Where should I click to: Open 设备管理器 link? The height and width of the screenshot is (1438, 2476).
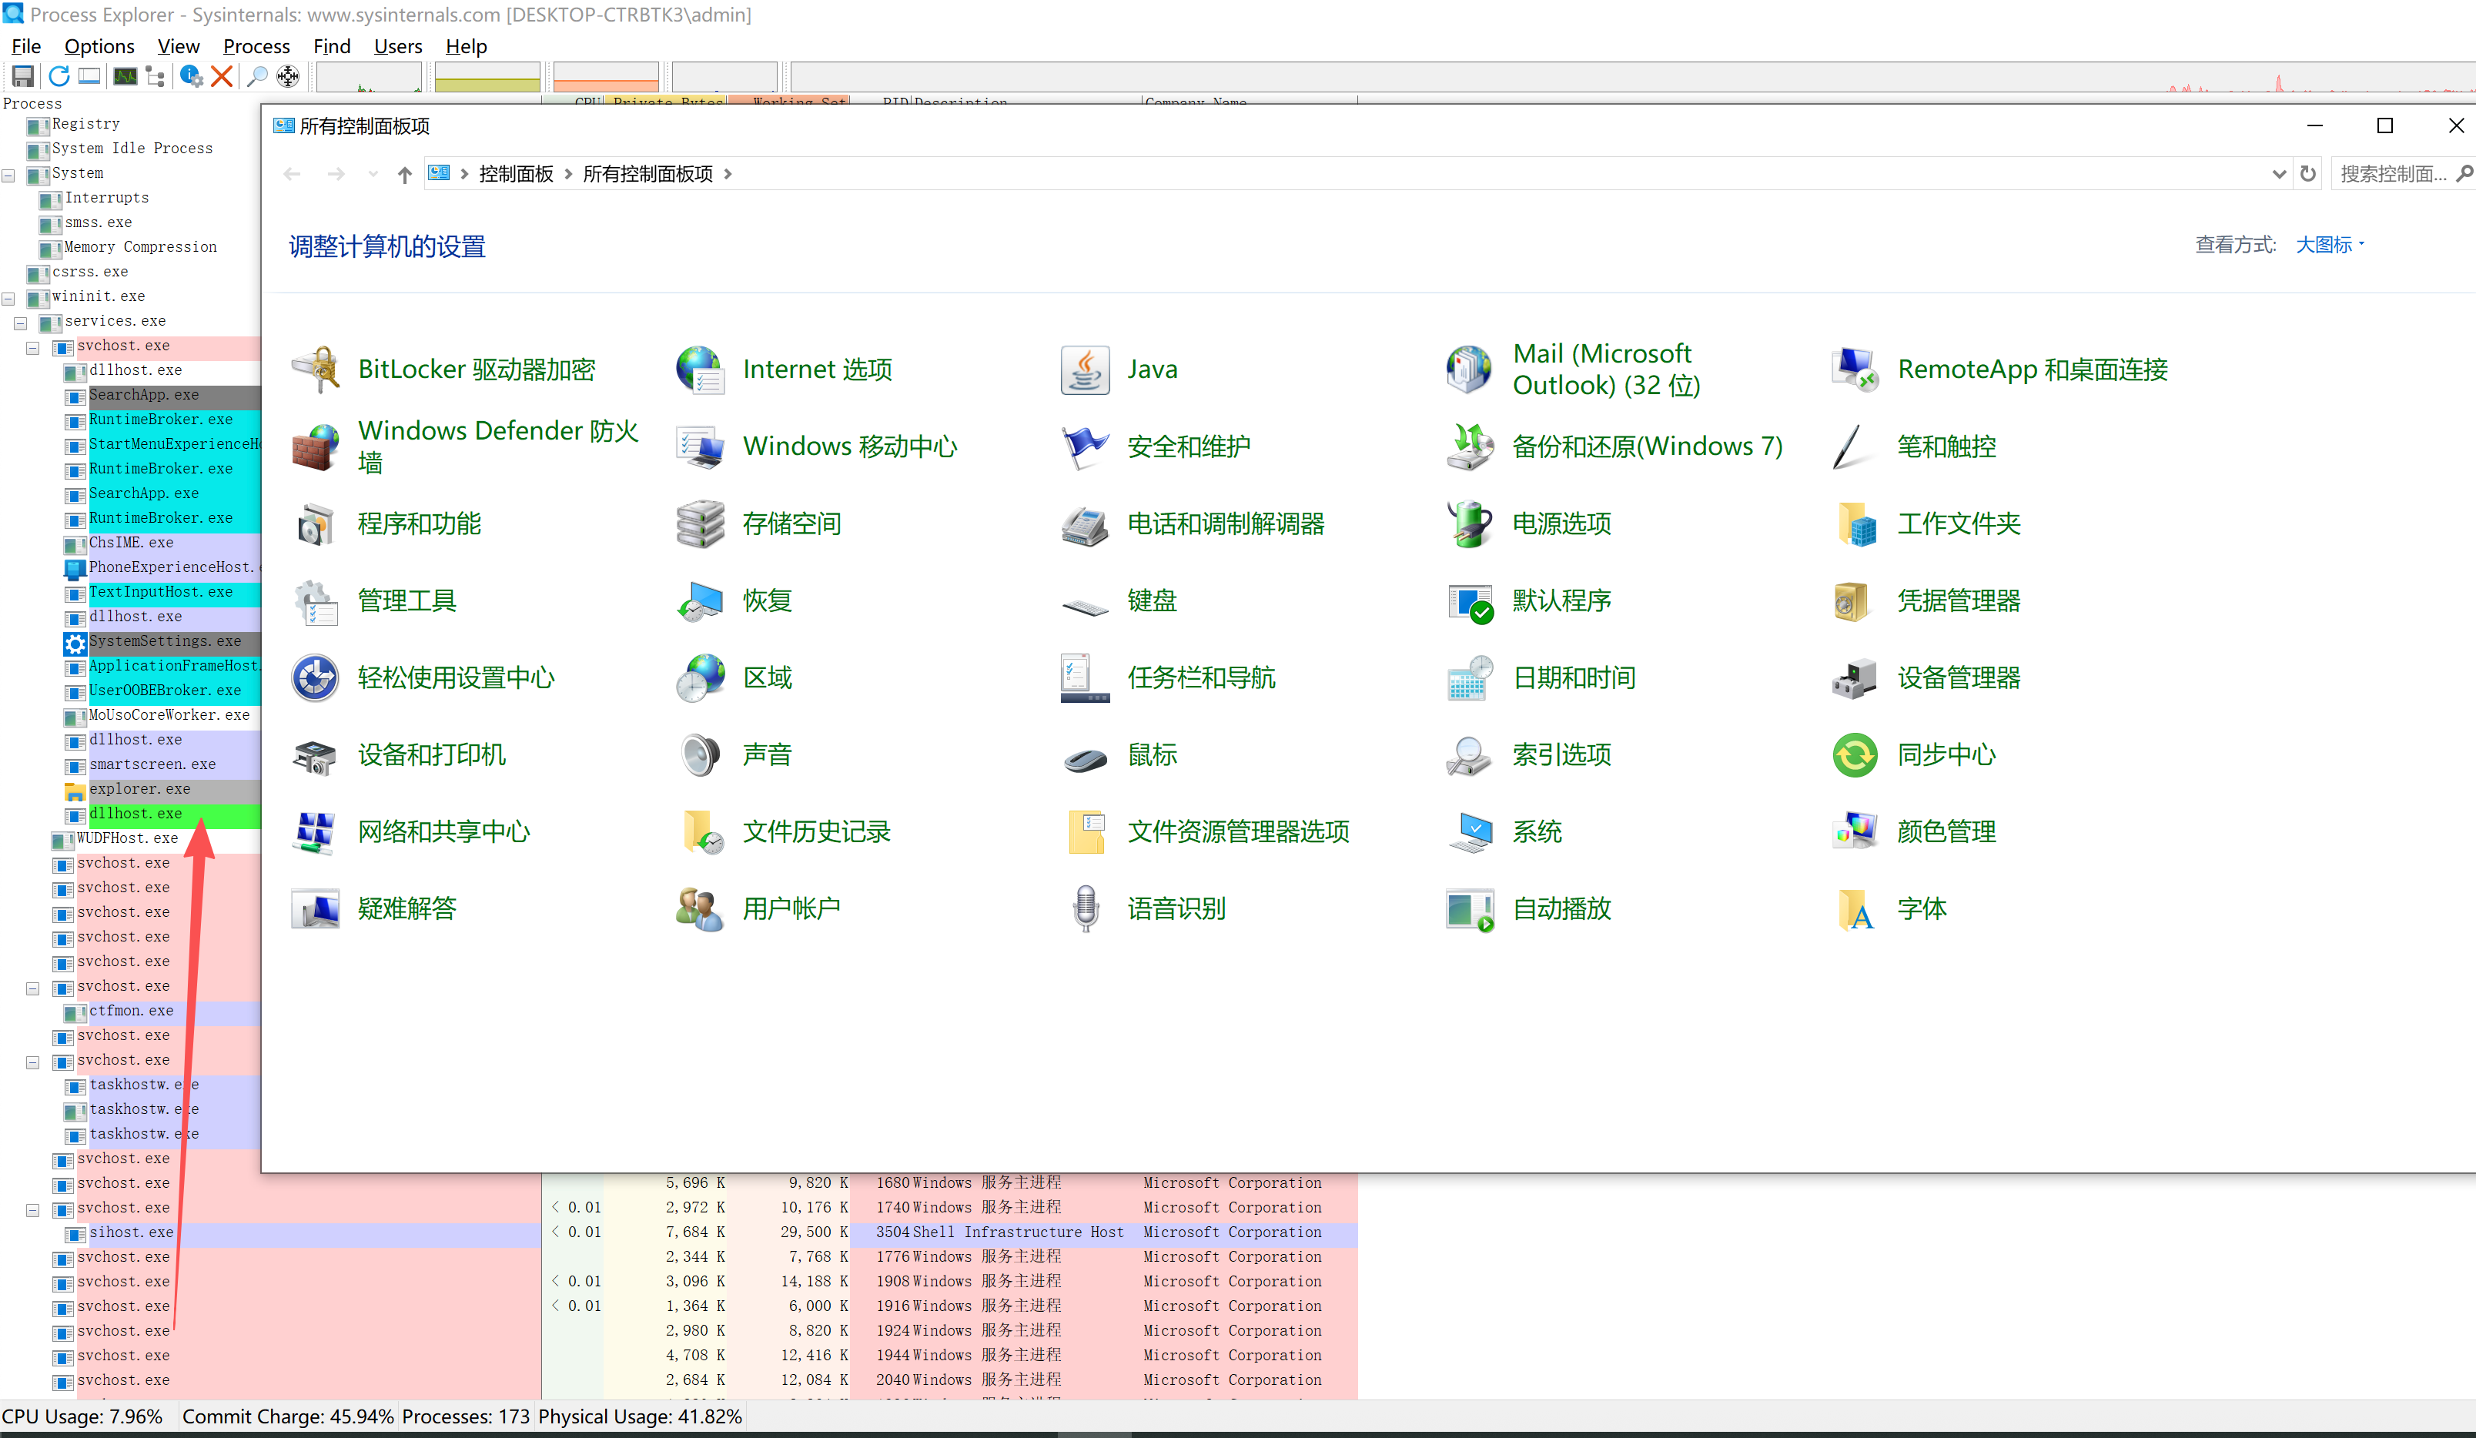click(1957, 677)
